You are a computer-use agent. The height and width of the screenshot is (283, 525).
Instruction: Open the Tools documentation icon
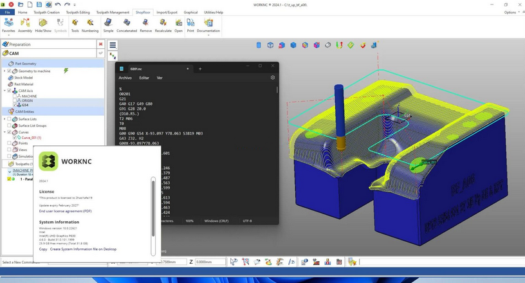tap(75, 26)
